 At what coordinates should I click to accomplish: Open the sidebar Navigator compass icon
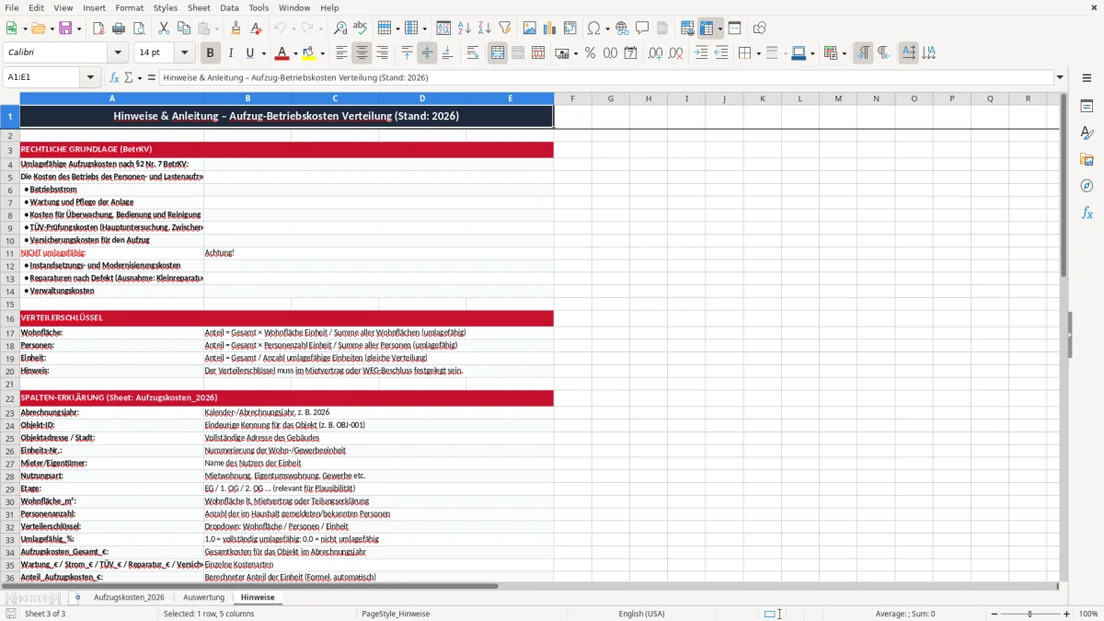pyautogui.click(x=1087, y=186)
